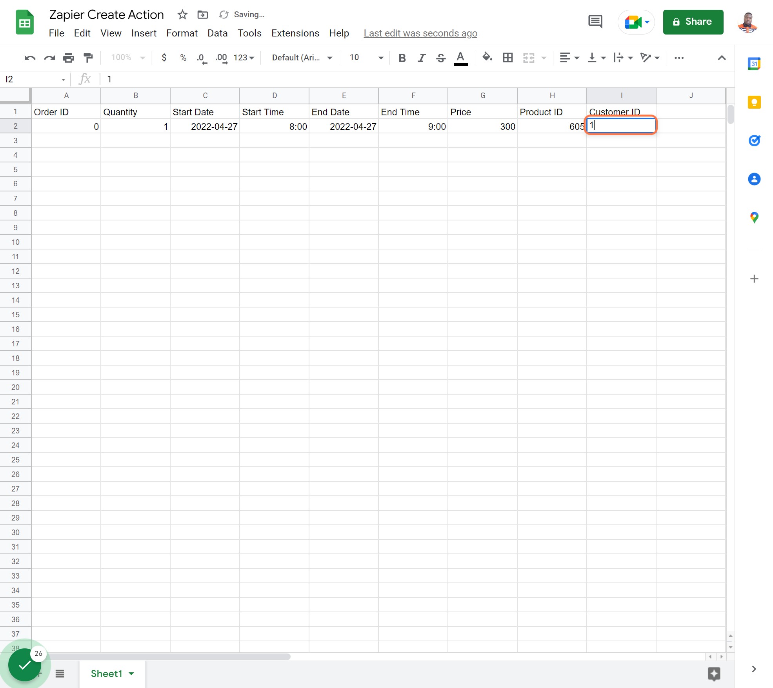This screenshot has width=773, height=688.
Task: Open the font size 10 dropdown
Action: click(x=366, y=58)
